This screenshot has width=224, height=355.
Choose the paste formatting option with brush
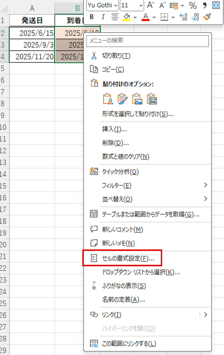(122, 99)
